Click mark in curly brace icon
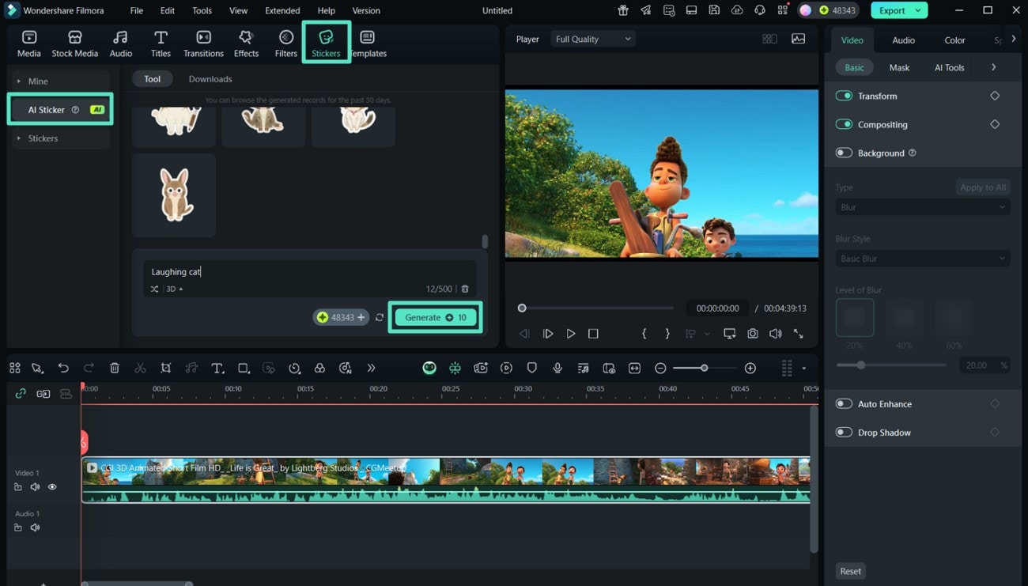 [644, 334]
